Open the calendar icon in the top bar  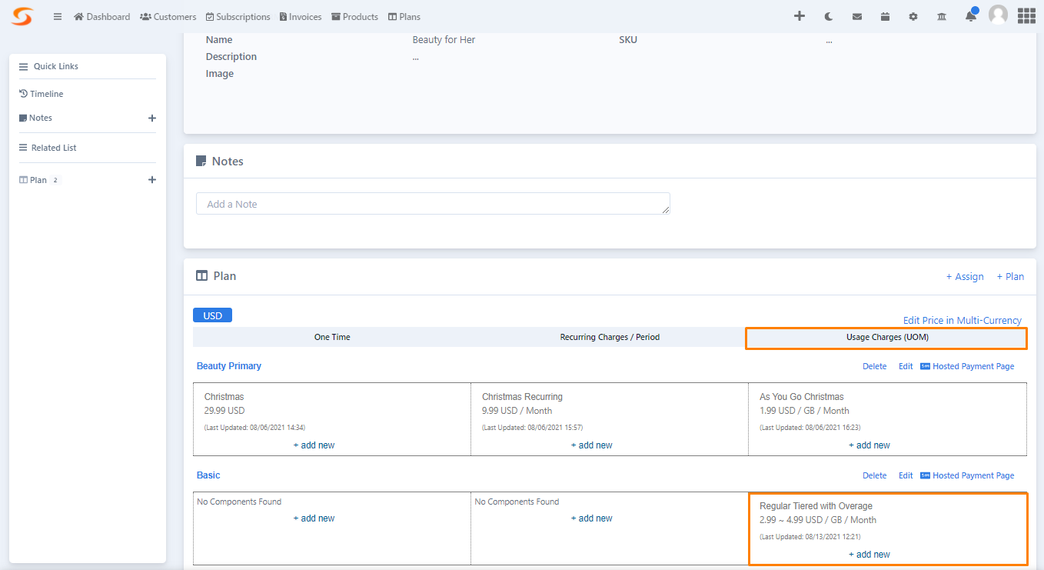(x=885, y=15)
